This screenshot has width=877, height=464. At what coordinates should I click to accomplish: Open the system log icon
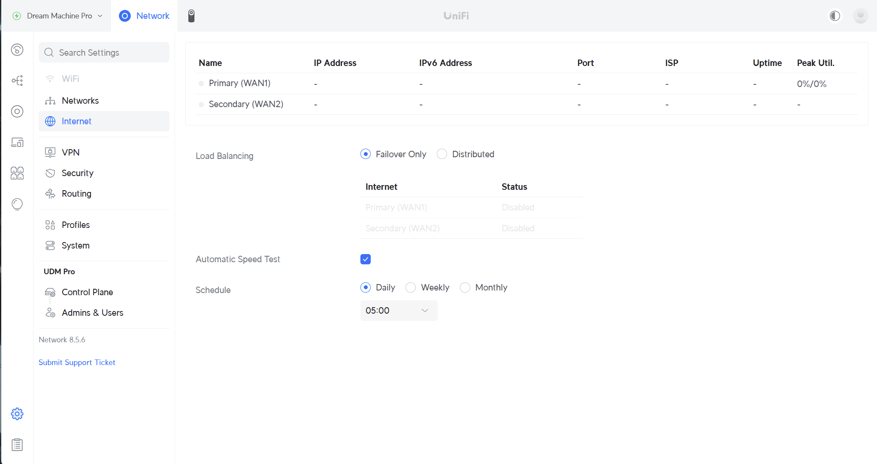(17, 445)
